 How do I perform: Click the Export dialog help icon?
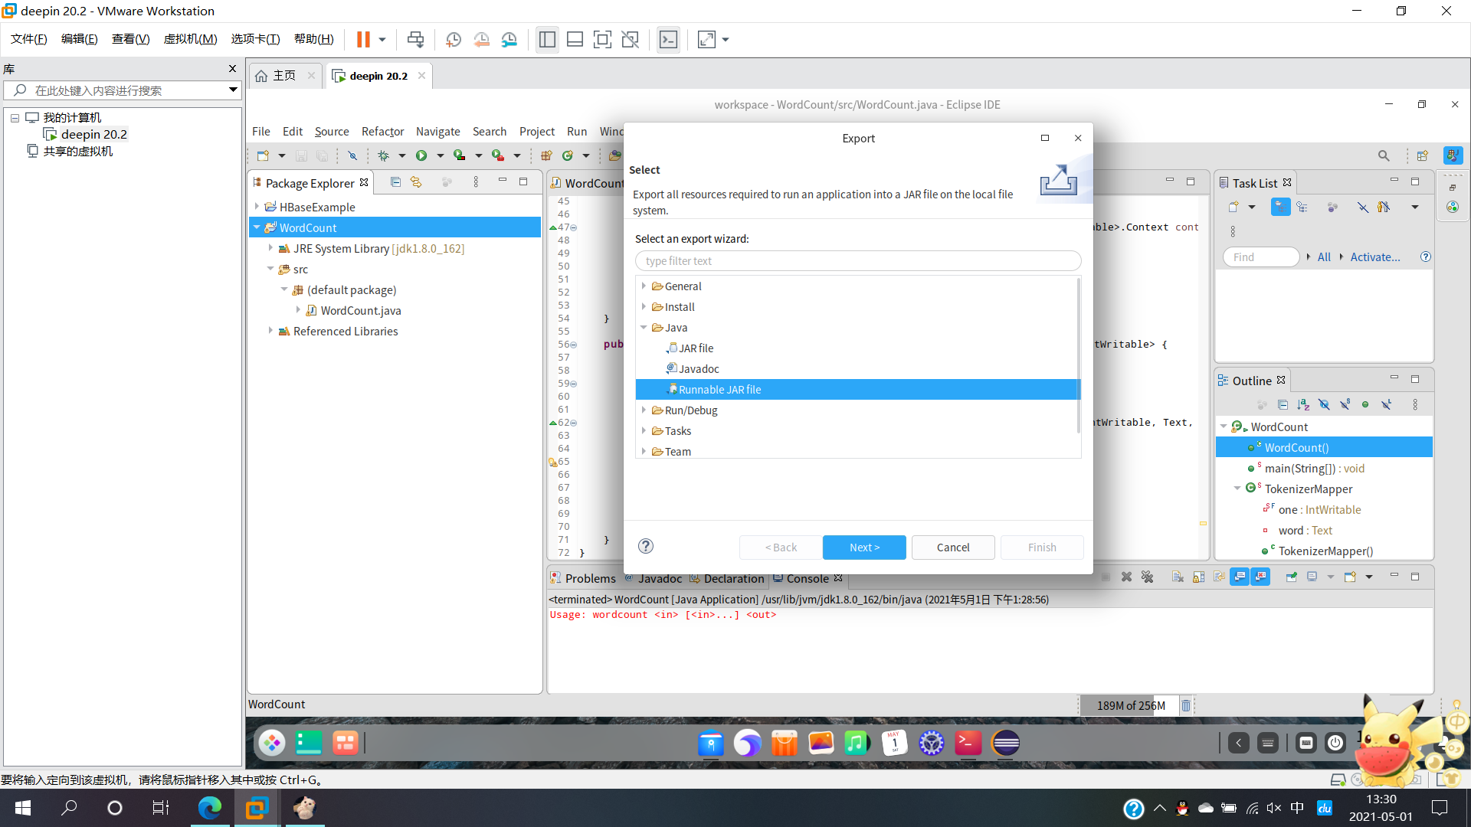coord(646,546)
